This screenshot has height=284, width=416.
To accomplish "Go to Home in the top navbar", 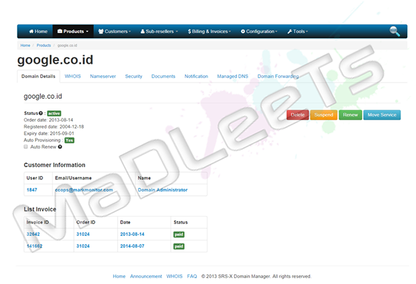I will [x=38, y=31].
